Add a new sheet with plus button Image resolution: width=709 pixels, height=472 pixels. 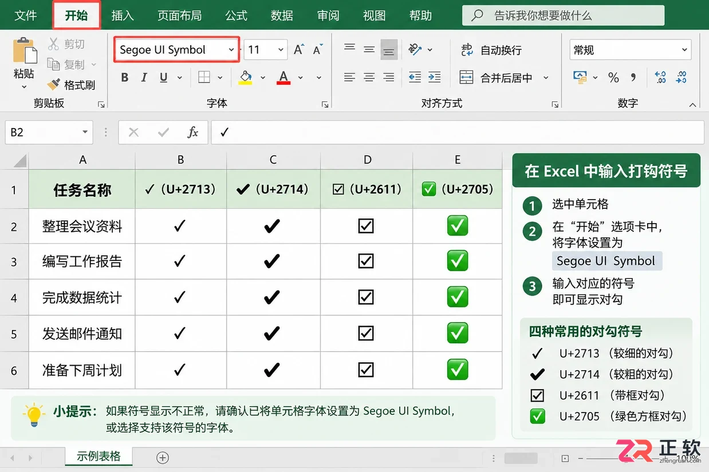click(163, 457)
